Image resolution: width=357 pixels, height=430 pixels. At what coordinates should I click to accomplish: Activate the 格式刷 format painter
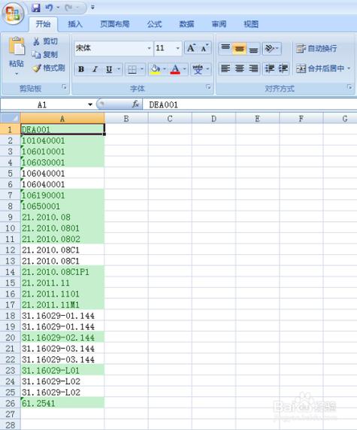pos(49,68)
